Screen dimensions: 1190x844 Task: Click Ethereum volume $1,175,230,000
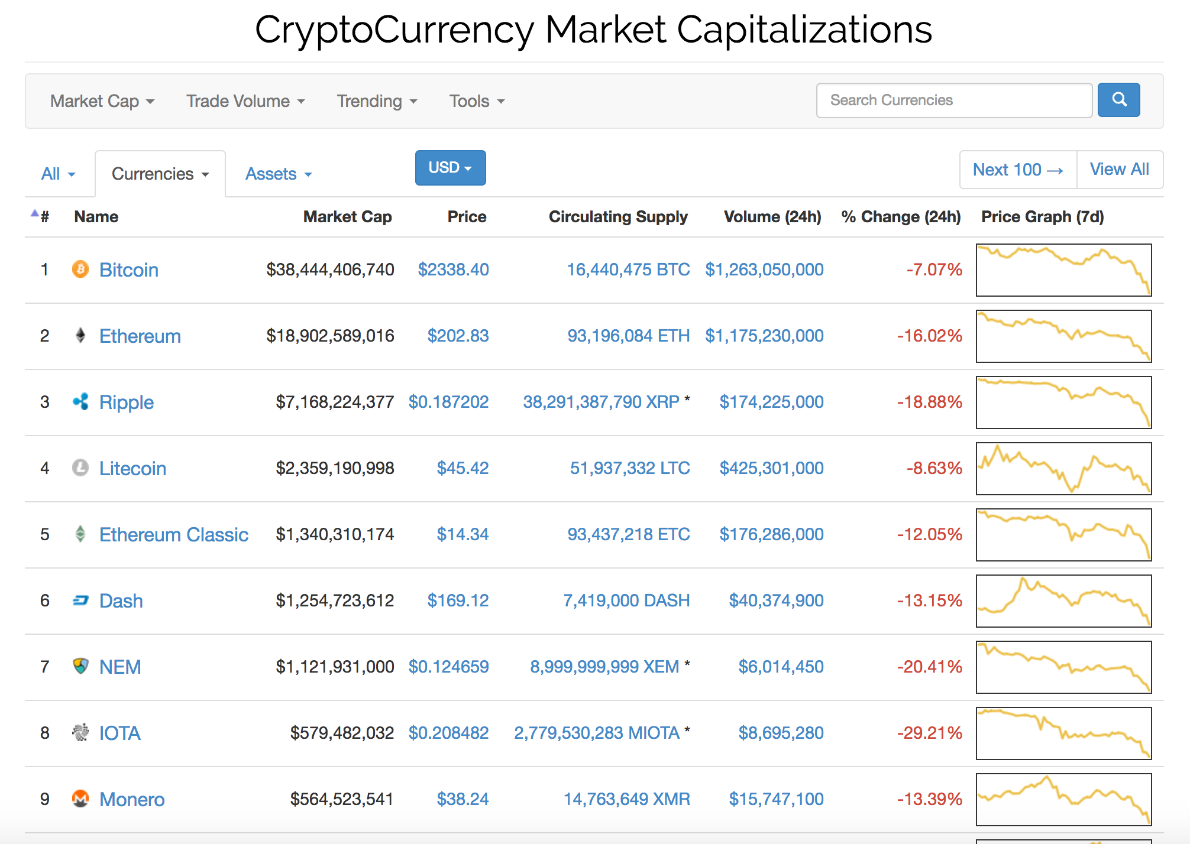pyautogui.click(x=764, y=336)
